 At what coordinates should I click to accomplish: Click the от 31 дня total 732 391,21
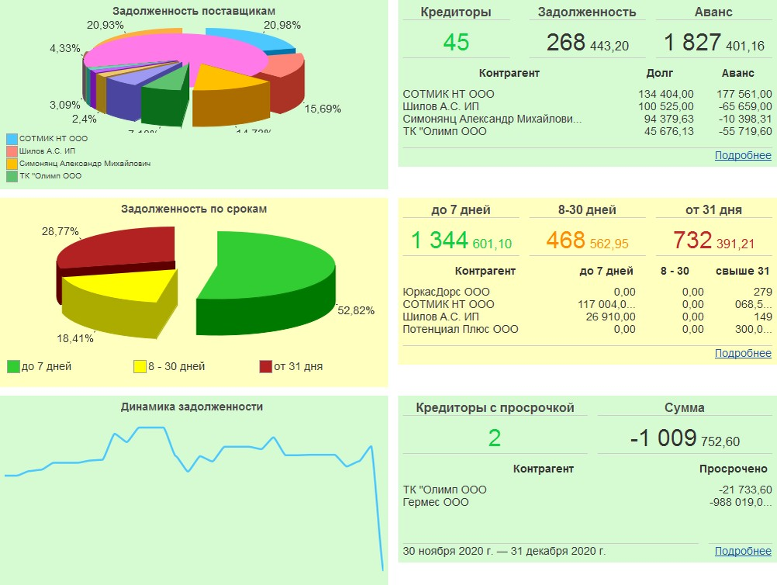point(713,241)
